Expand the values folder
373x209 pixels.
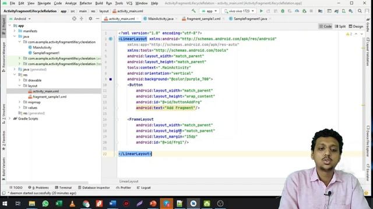click(x=19, y=107)
